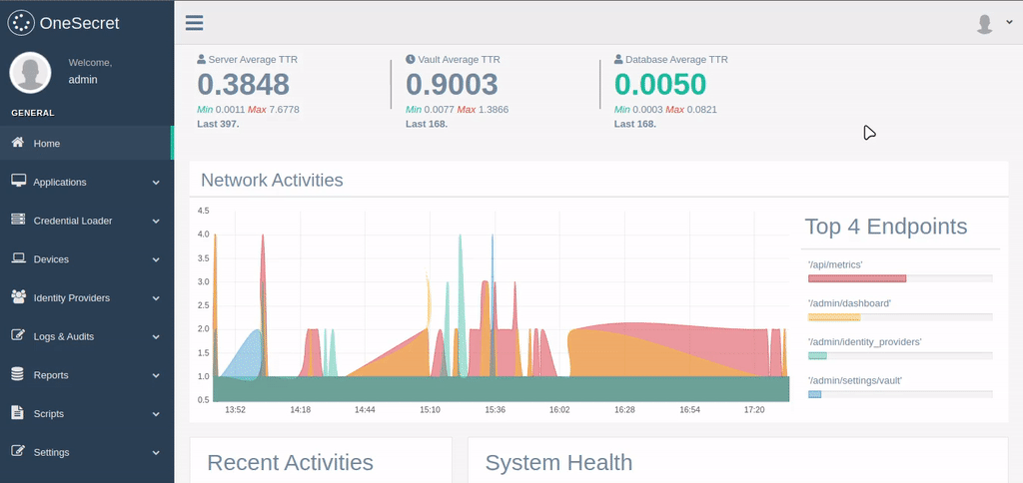Click the Network Activities panel title

point(272,180)
